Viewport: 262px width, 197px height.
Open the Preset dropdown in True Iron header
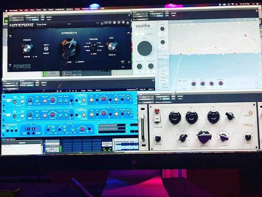(x=32, y=17)
